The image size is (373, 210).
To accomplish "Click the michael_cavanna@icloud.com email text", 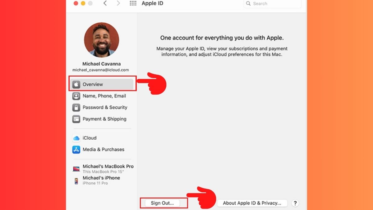I will [x=101, y=70].
